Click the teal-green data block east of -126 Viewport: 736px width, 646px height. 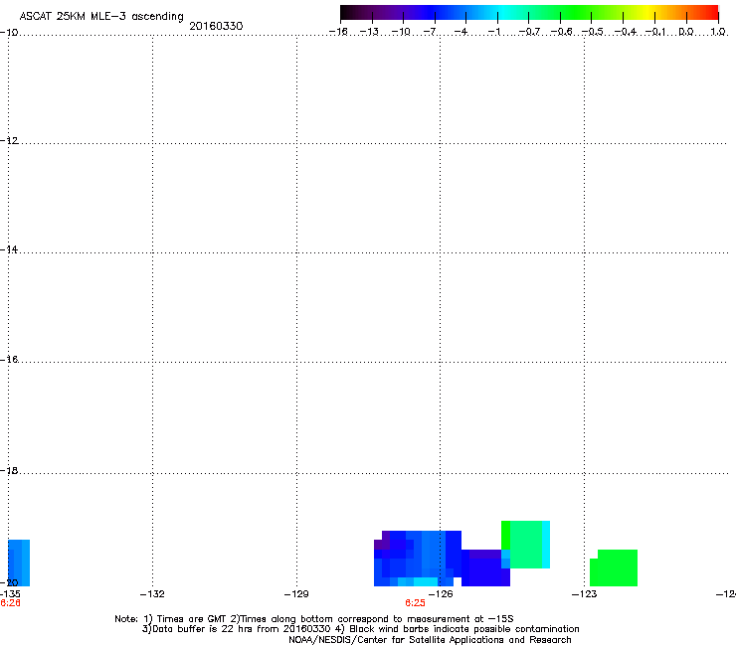526,545
